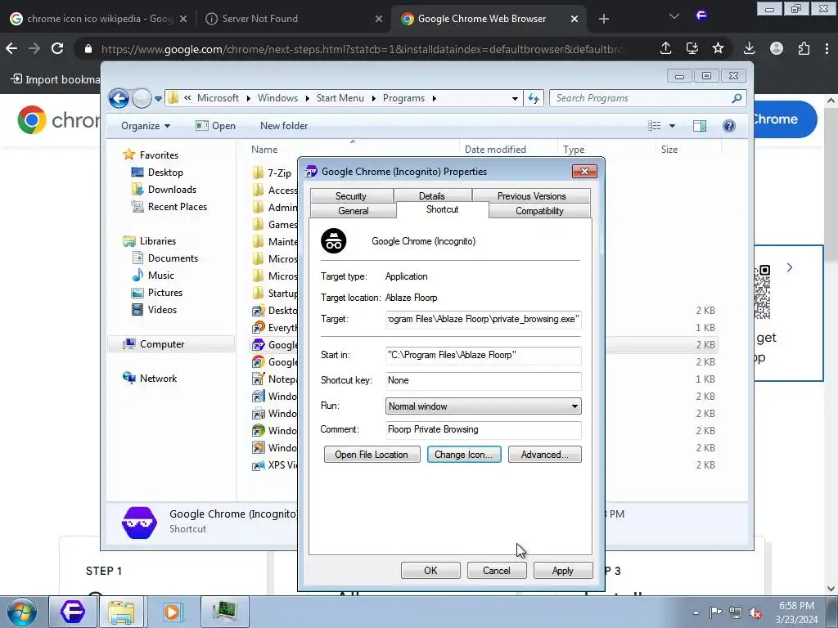
Task: Open a new browser tab
Action: click(603, 19)
